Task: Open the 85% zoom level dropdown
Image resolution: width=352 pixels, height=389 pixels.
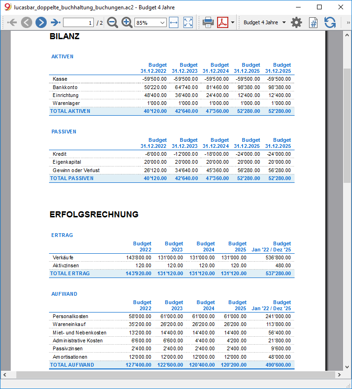Action: coord(150,23)
